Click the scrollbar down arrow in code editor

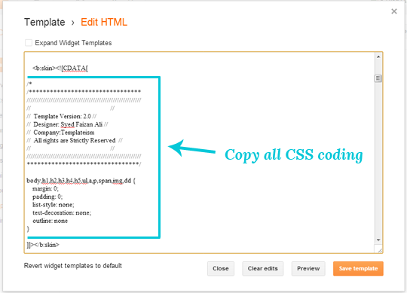tap(378, 240)
